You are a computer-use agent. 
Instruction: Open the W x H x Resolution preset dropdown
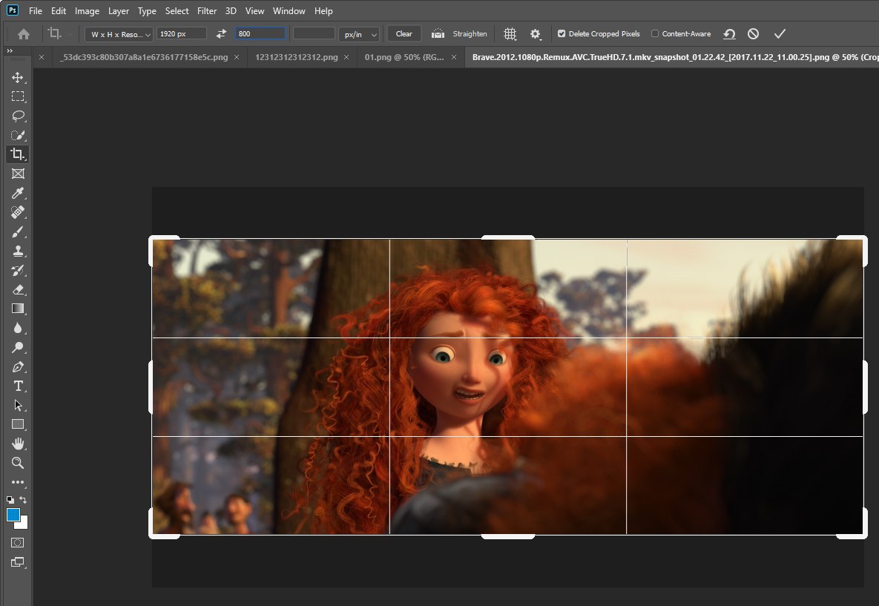[119, 34]
